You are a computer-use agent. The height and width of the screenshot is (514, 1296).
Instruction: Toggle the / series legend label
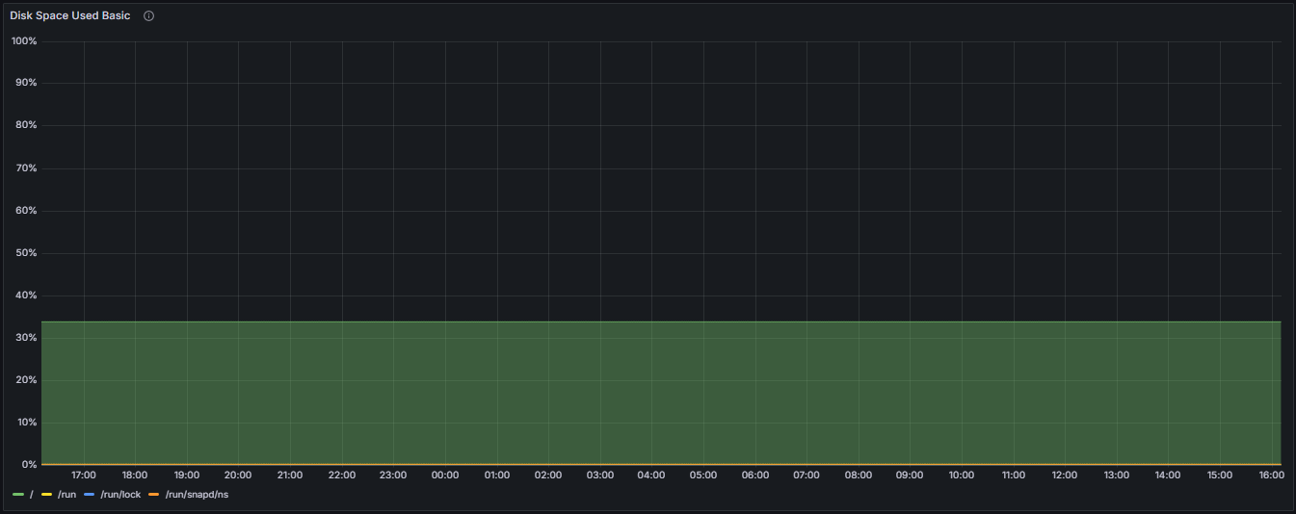click(32, 494)
